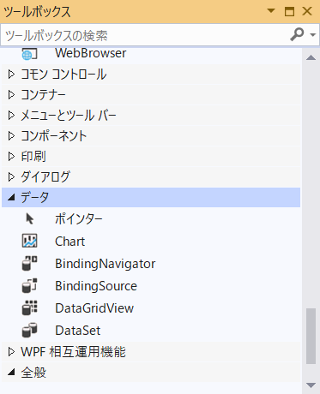
Task: Click the コンテナー category label
Action: [x=43, y=95]
